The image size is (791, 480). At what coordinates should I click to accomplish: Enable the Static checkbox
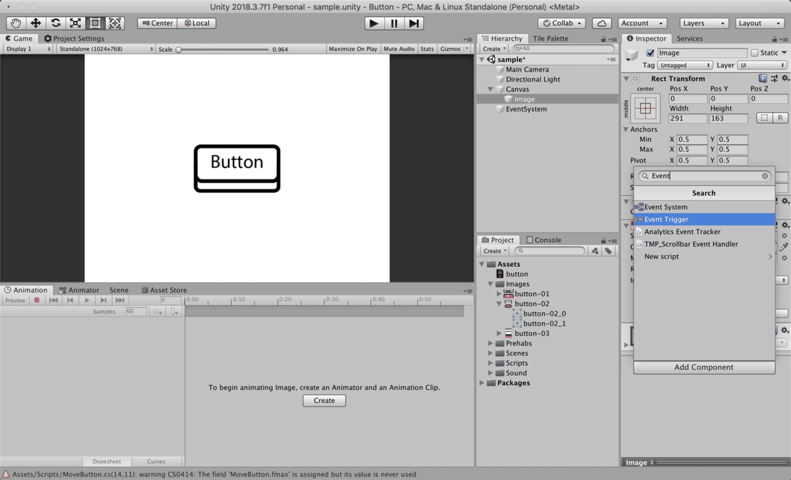[x=755, y=53]
